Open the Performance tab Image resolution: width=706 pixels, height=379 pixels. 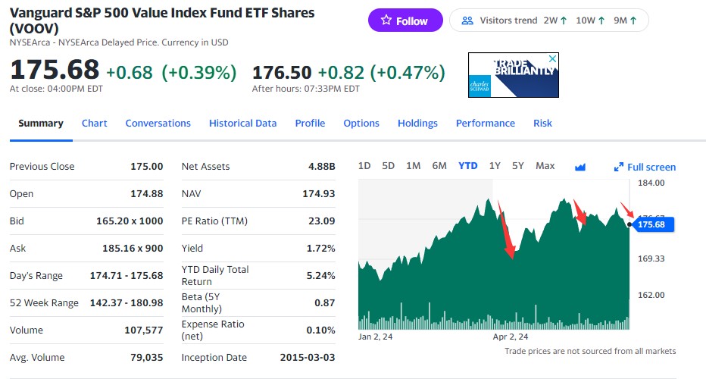click(486, 124)
